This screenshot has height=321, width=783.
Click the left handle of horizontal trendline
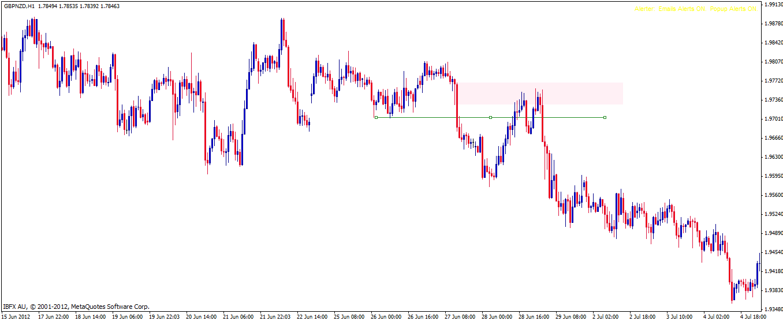click(376, 118)
